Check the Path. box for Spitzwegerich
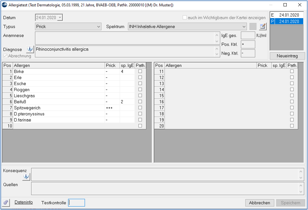Viewport: 308px width, 210px height. coord(140,108)
